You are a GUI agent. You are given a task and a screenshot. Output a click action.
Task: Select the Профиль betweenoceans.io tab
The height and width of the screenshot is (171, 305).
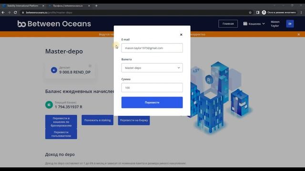pos(68,6)
